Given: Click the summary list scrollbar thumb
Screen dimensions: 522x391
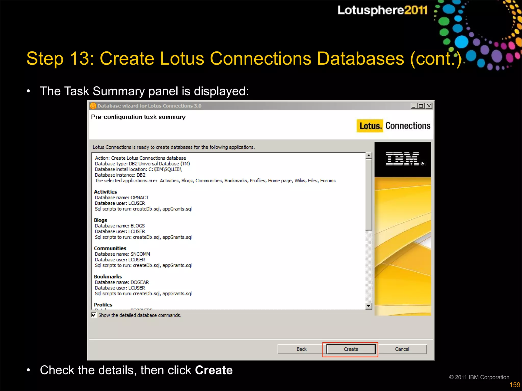Looking at the screenshot, I should 369,194.
